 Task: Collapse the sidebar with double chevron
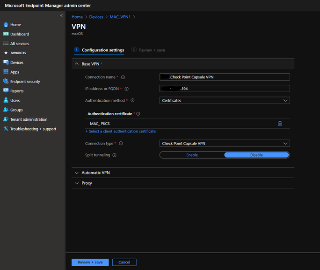(61, 16)
